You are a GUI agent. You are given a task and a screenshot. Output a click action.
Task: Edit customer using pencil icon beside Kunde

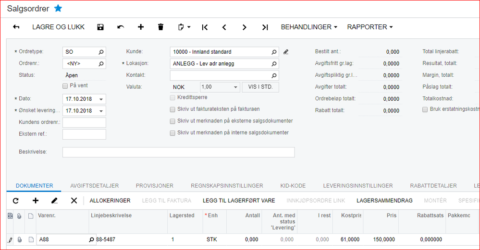click(x=286, y=52)
